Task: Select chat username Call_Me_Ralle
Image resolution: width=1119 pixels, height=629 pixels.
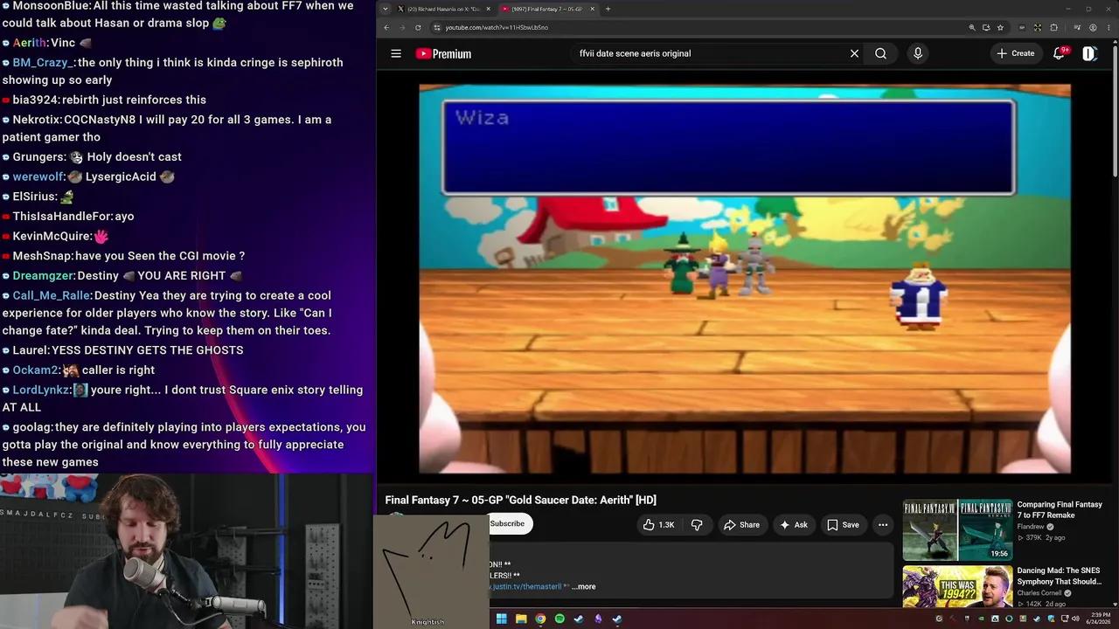Action: pyautogui.click(x=52, y=295)
